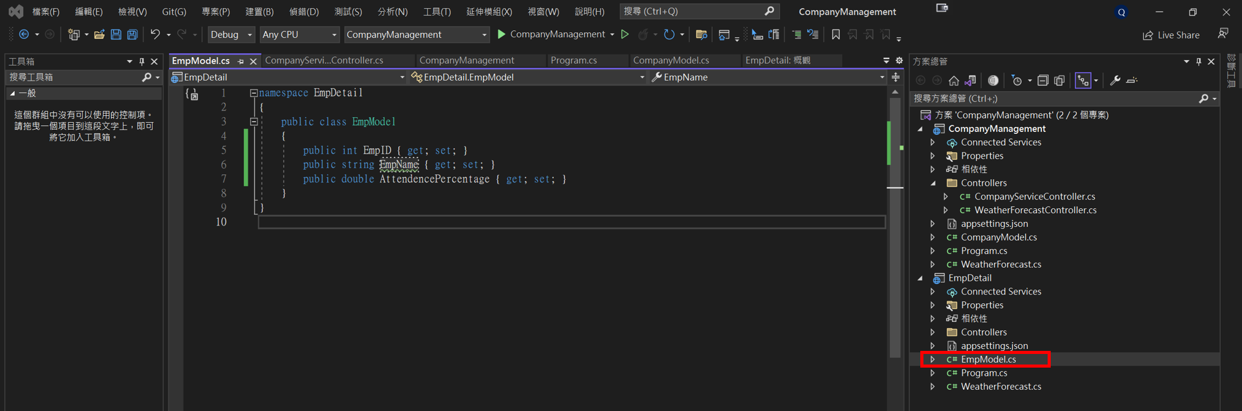Screen dimensions: 1242x411
Task: Expand the EmpModel.cs tree node arrow
Action: tap(933, 360)
